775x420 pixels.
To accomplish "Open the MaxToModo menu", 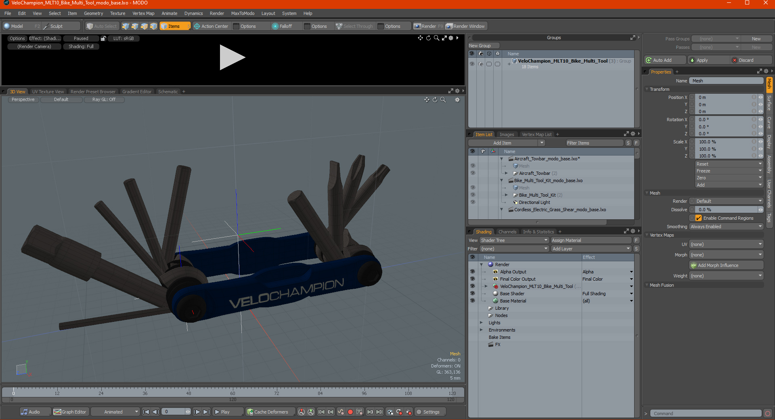I will tap(243, 13).
